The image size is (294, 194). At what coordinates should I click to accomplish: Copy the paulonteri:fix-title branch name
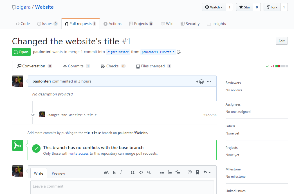click(179, 52)
